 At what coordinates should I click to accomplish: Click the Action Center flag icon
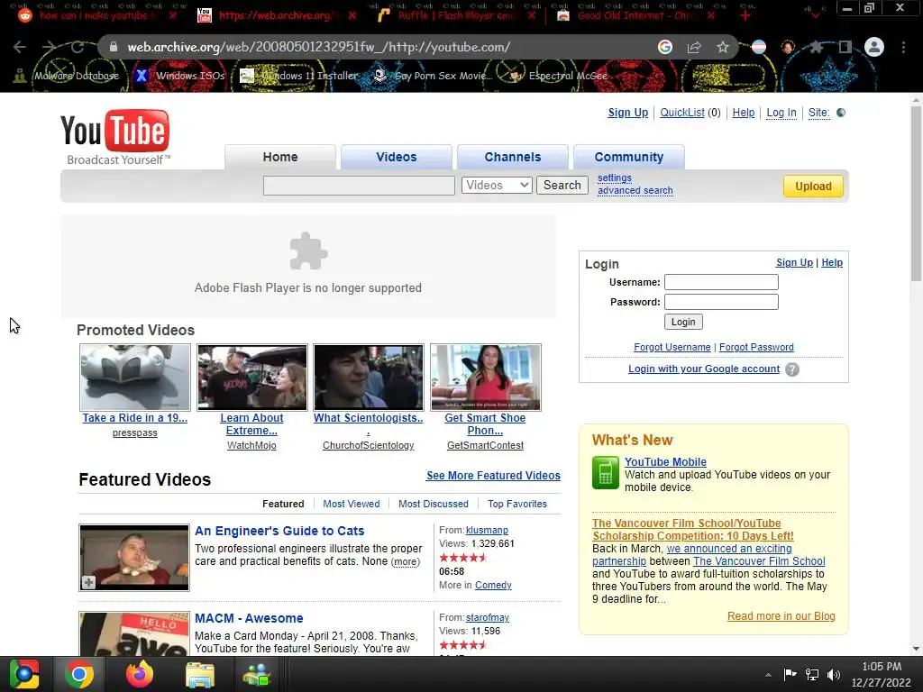tap(790, 674)
